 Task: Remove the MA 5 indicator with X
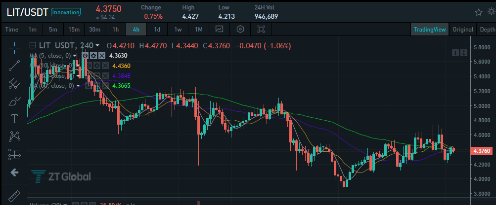click(x=101, y=56)
